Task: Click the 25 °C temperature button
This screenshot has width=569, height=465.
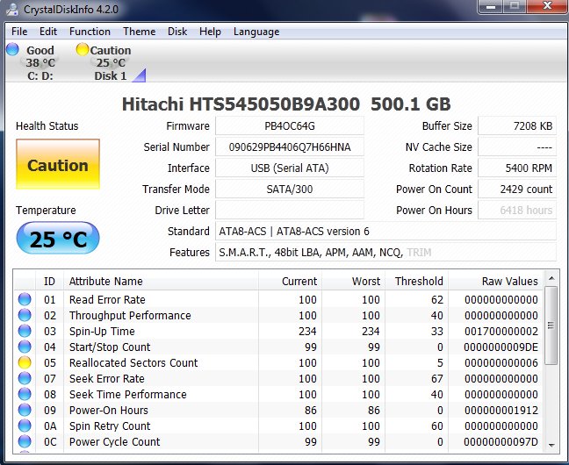Action: coord(58,239)
